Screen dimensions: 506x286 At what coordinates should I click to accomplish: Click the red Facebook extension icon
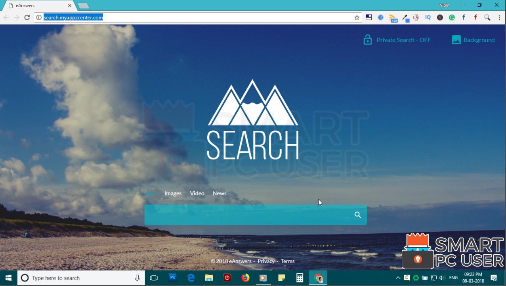point(475,17)
